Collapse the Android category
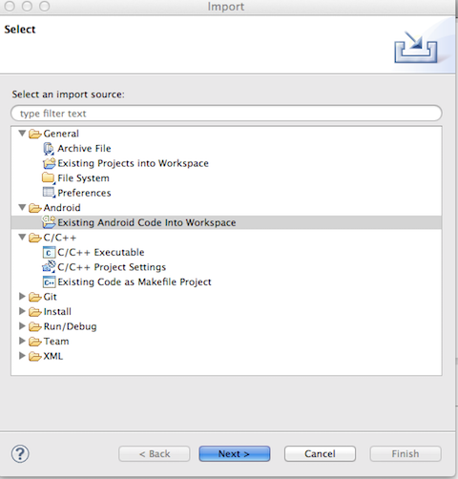 (22, 207)
